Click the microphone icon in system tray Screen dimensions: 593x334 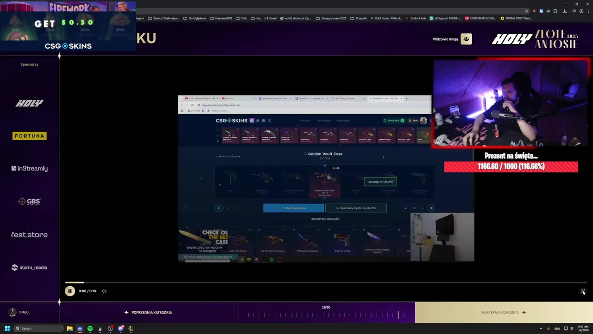tap(549, 328)
